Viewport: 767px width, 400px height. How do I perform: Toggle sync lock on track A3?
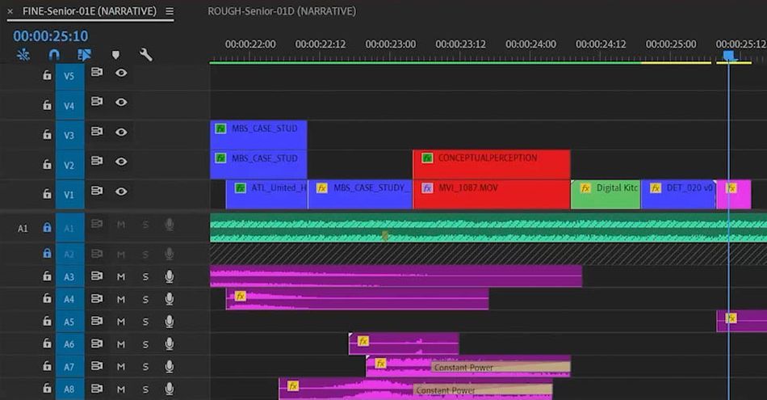click(97, 276)
